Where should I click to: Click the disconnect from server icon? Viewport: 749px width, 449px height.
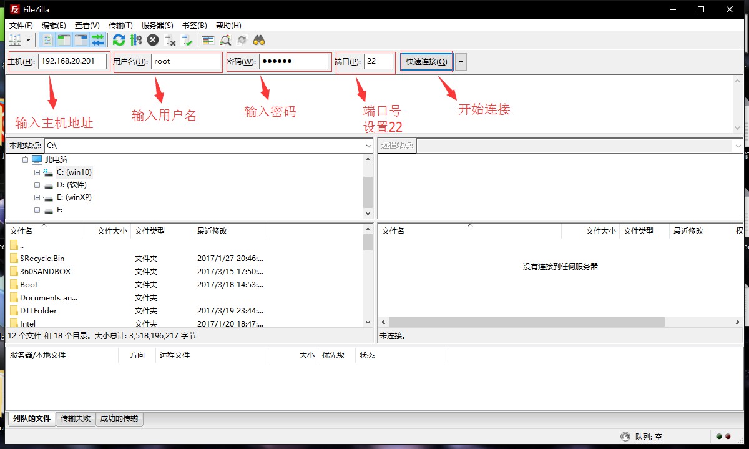[x=170, y=40]
